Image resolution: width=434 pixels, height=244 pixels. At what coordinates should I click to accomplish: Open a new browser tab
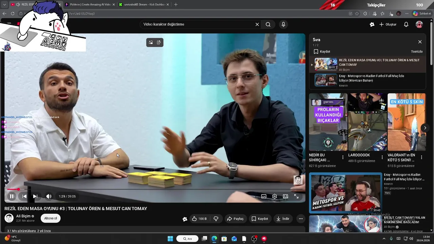(x=176, y=5)
